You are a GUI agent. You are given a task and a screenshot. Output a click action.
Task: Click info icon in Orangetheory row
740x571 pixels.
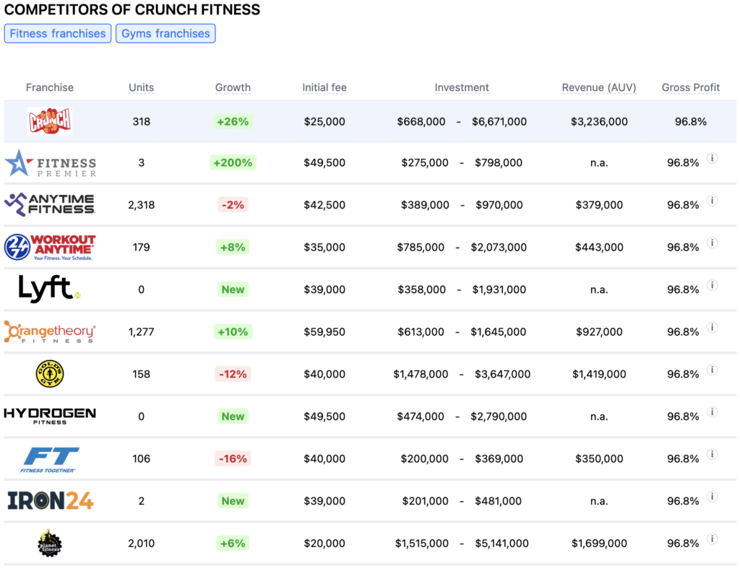[x=712, y=327]
